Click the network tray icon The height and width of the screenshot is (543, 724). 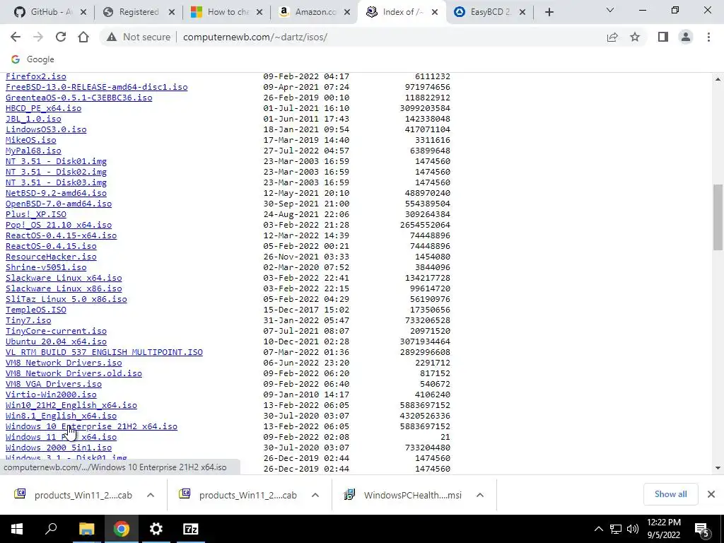coord(616,529)
